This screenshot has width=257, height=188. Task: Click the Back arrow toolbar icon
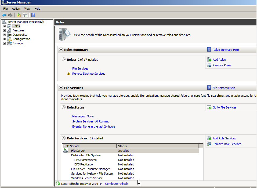(x=4, y=15)
